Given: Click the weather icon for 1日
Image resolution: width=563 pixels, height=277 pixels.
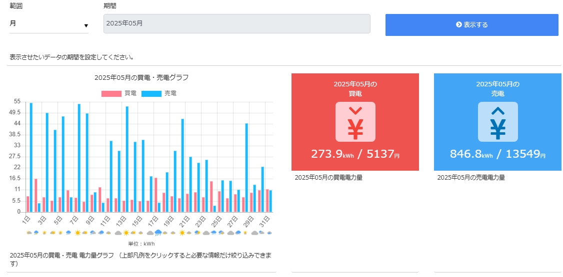Looking at the screenshot, I should (29, 233).
